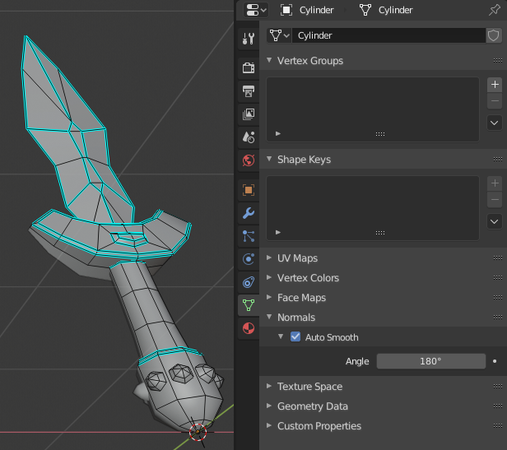
Task: Add a new vertex group with plus
Action: (495, 85)
